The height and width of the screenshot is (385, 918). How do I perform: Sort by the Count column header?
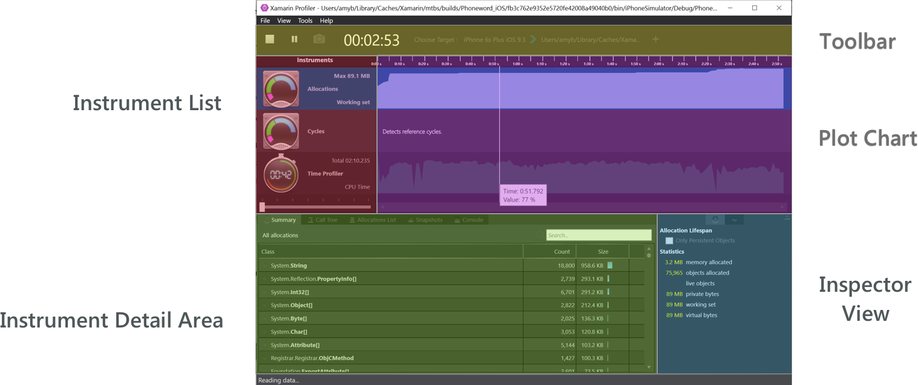[x=549, y=251]
